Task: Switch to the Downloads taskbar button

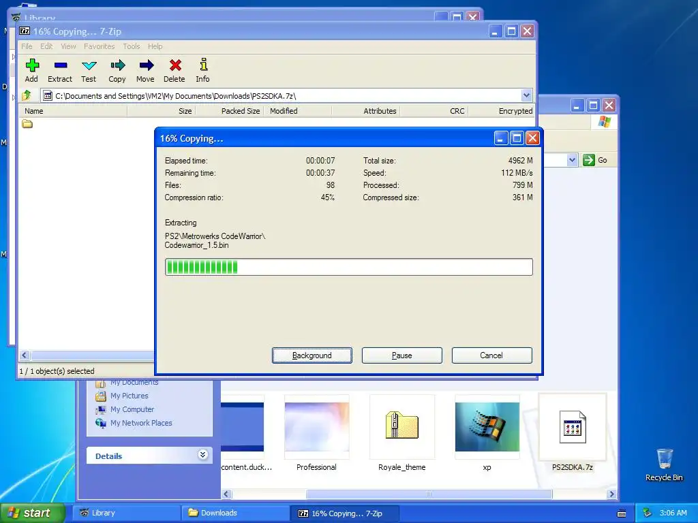Action: coord(236,513)
